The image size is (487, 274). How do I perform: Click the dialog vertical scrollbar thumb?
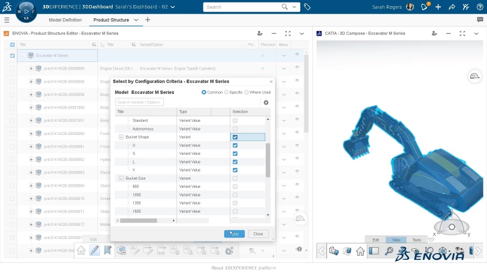268,160
